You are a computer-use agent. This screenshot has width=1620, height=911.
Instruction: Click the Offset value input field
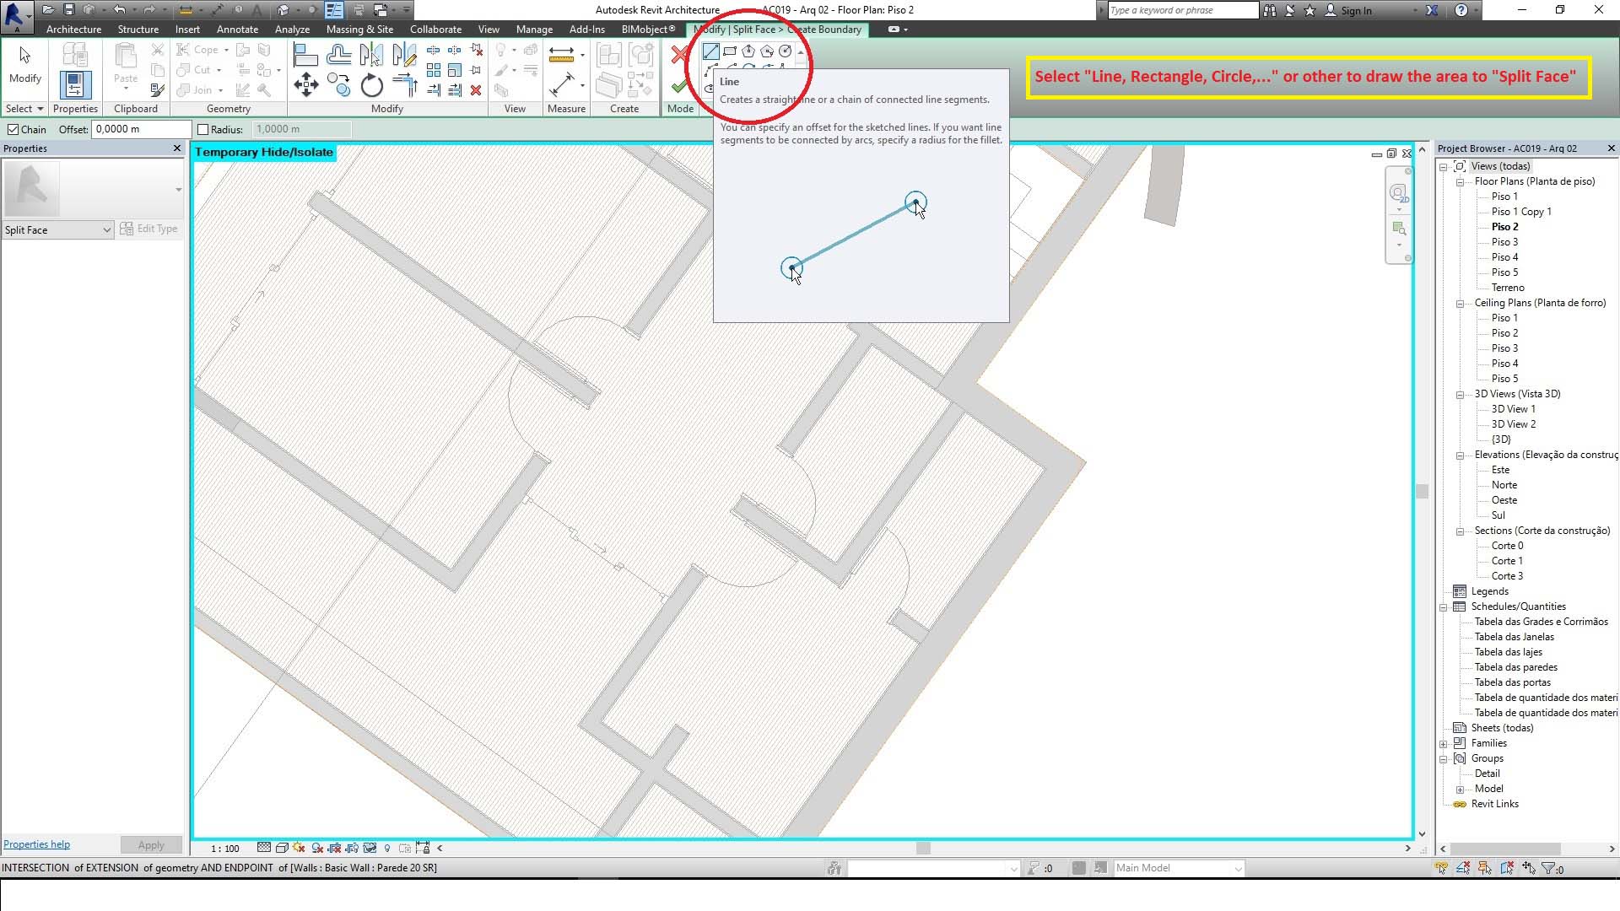pos(141,129)
